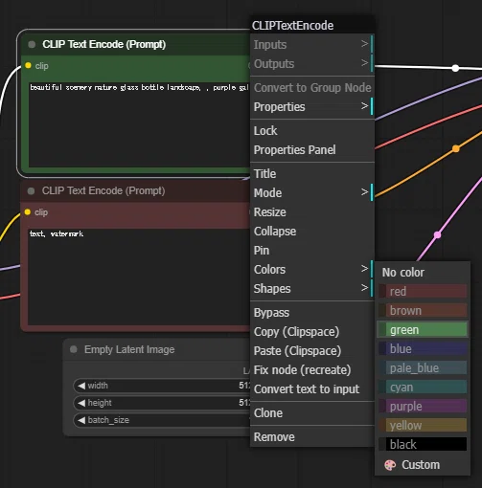
Task: Pick the purple color swatch
Action: click(423, 406)
